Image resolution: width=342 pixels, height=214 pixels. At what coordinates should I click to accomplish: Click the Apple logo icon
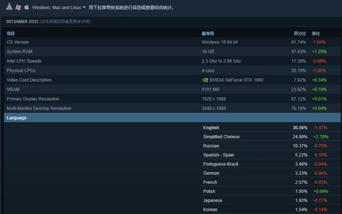pyautogui.click(x=27, y=7)
